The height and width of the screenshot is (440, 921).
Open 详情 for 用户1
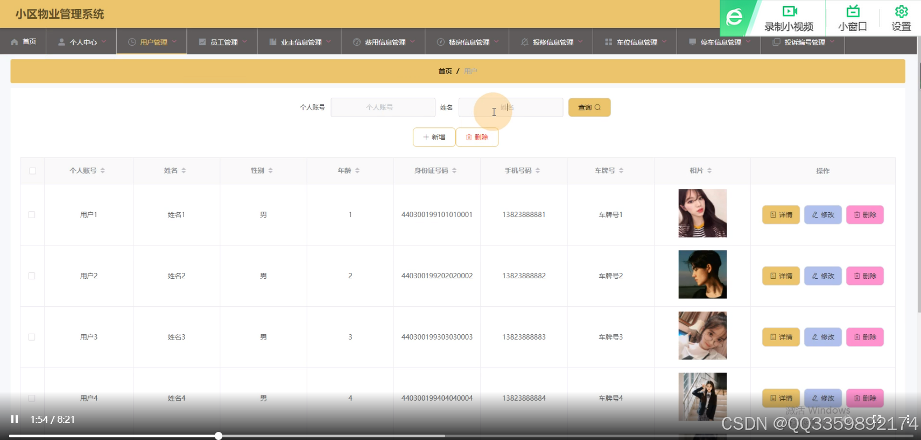pos(781,215)
